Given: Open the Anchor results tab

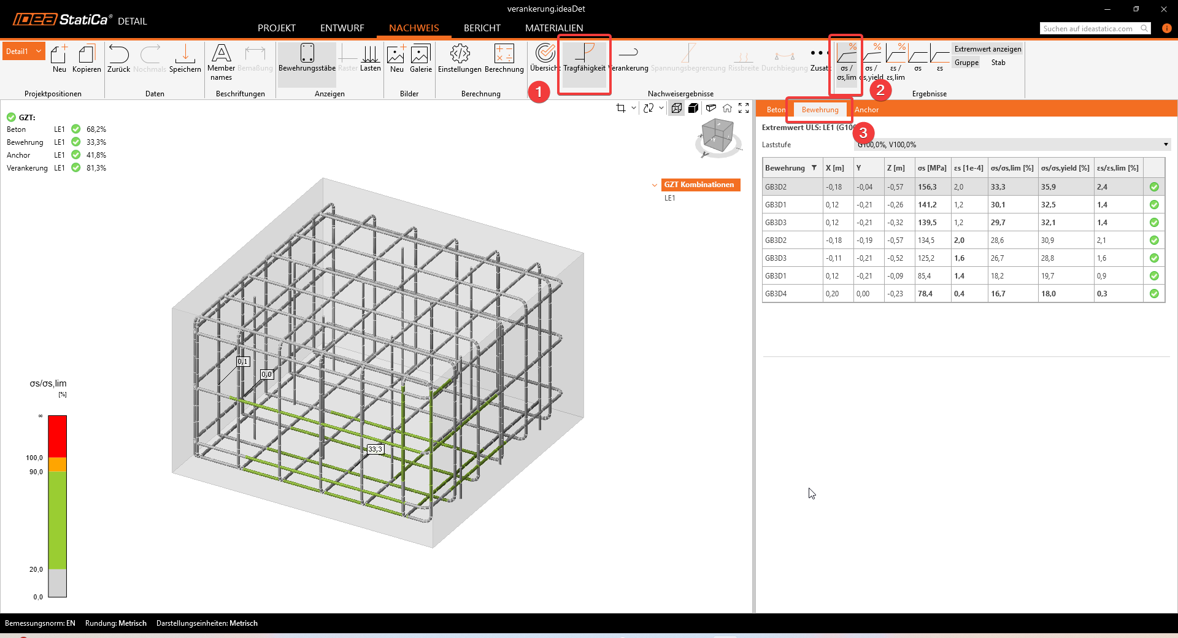Looking at the screenshot, I should pos(866,110).
